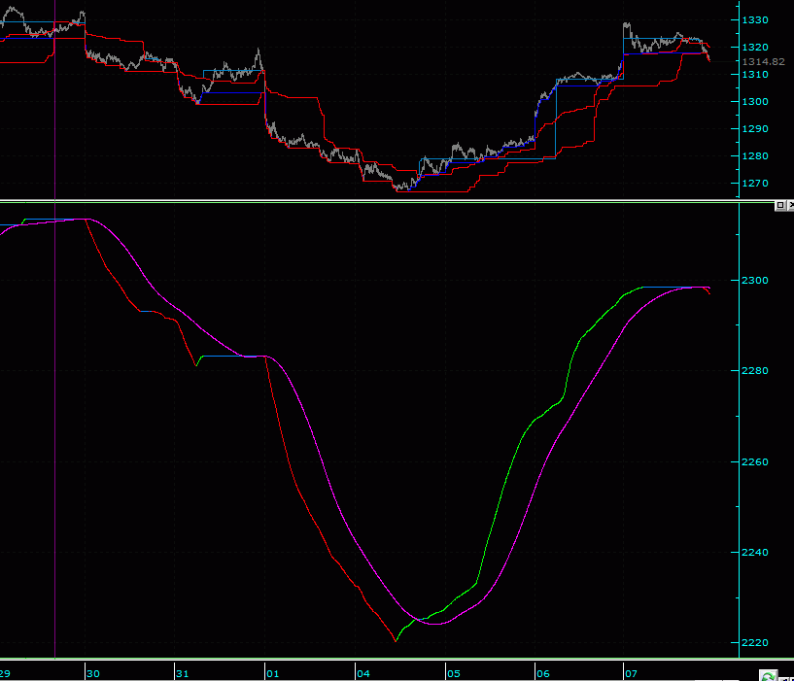Click the 2220 indicator axis label
Viewport: 794px width, 681px height.
coord(755,643)
